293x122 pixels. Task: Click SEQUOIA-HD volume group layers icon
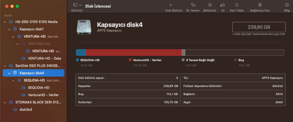click(19, 80)
